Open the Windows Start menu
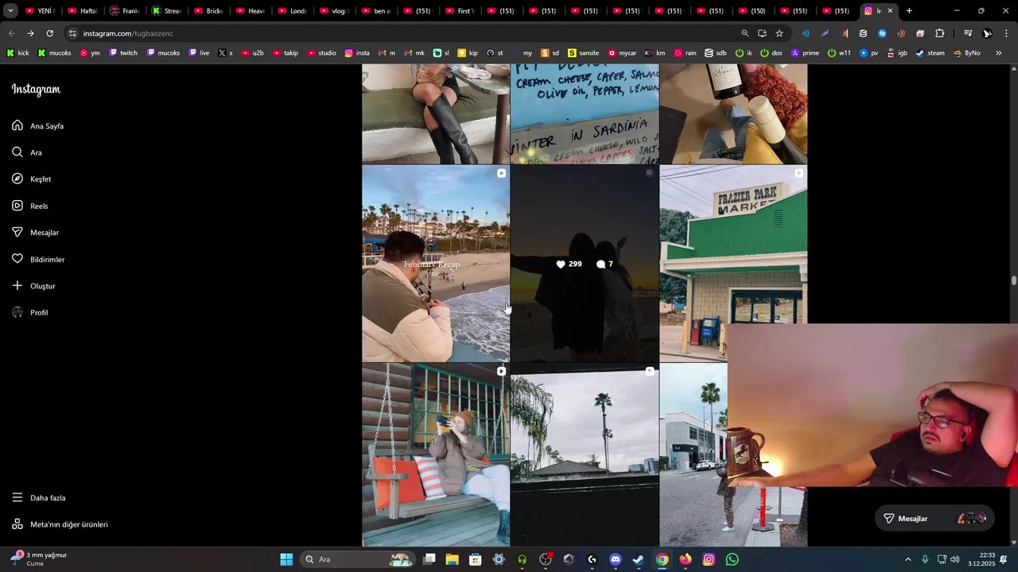 click(x=286, y=559)
